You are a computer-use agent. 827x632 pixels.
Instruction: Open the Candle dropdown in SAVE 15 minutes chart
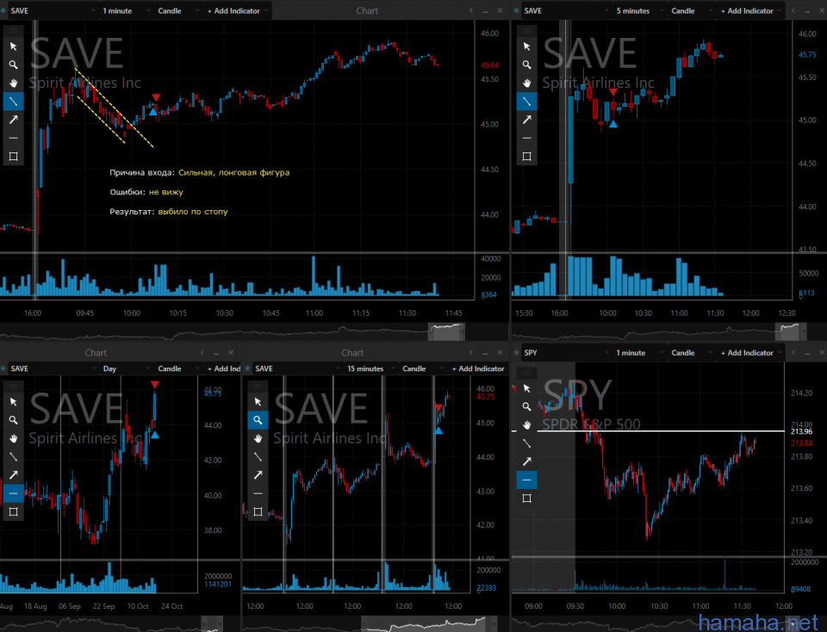click(x=422, y=369)
